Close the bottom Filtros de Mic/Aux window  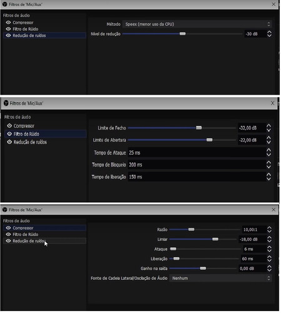point(273,210)
